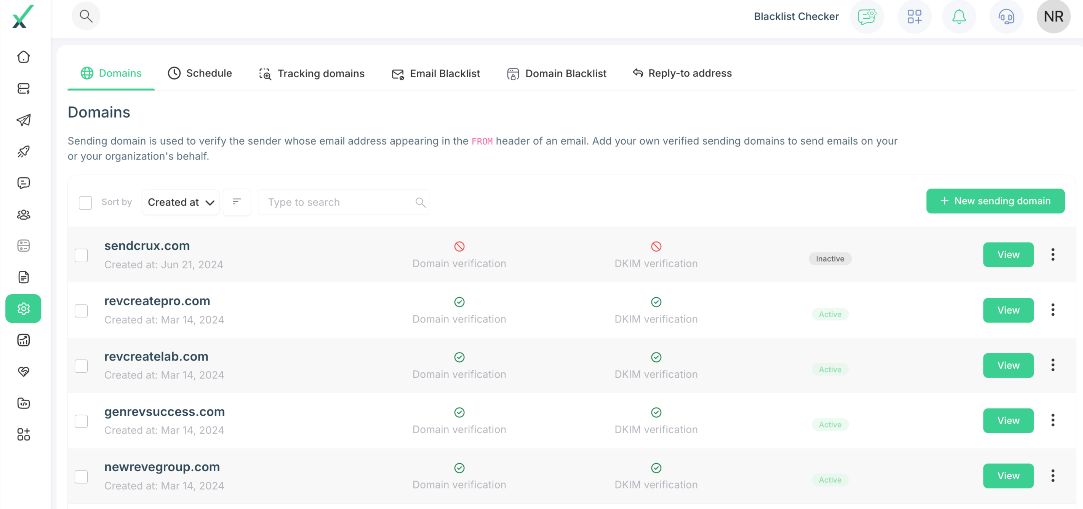This screenshot has width=1083, height=509.
Task: Click the notifications bell icon in the header
Action: point(959,17)
